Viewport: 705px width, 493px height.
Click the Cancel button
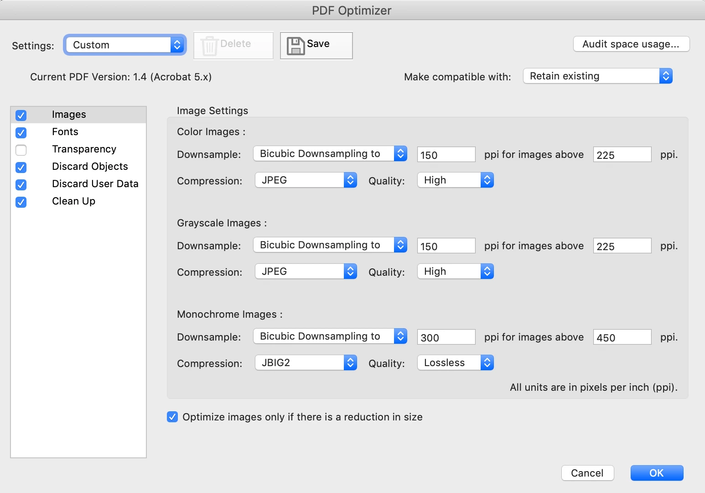tap(587, 473)
